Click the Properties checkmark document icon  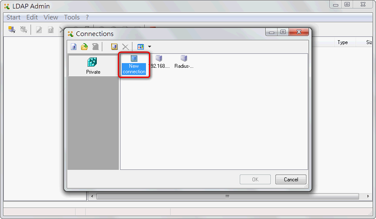point(51,30)
